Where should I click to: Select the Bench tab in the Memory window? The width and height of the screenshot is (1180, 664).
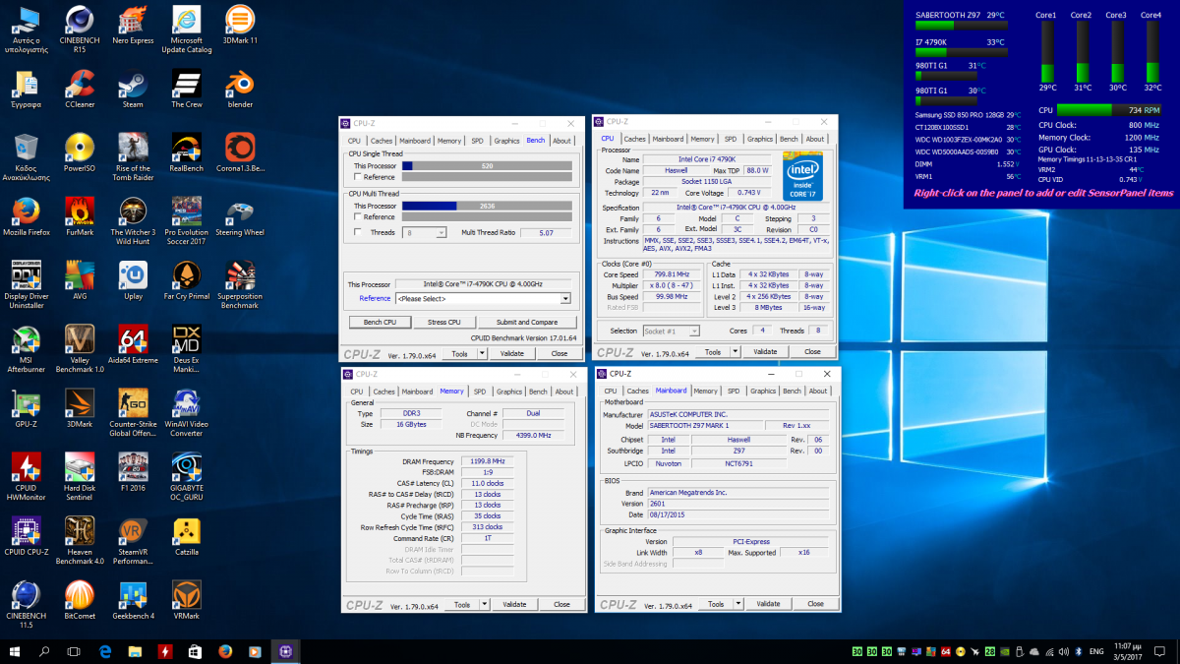[x=538, y=392]
